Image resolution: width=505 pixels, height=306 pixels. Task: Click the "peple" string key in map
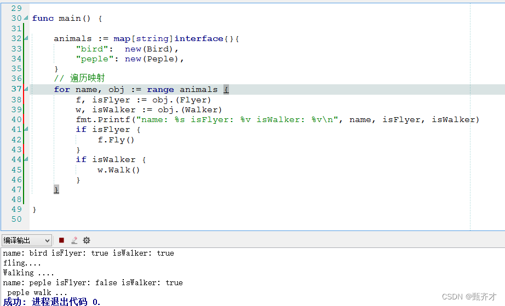[x=94, y=59]
